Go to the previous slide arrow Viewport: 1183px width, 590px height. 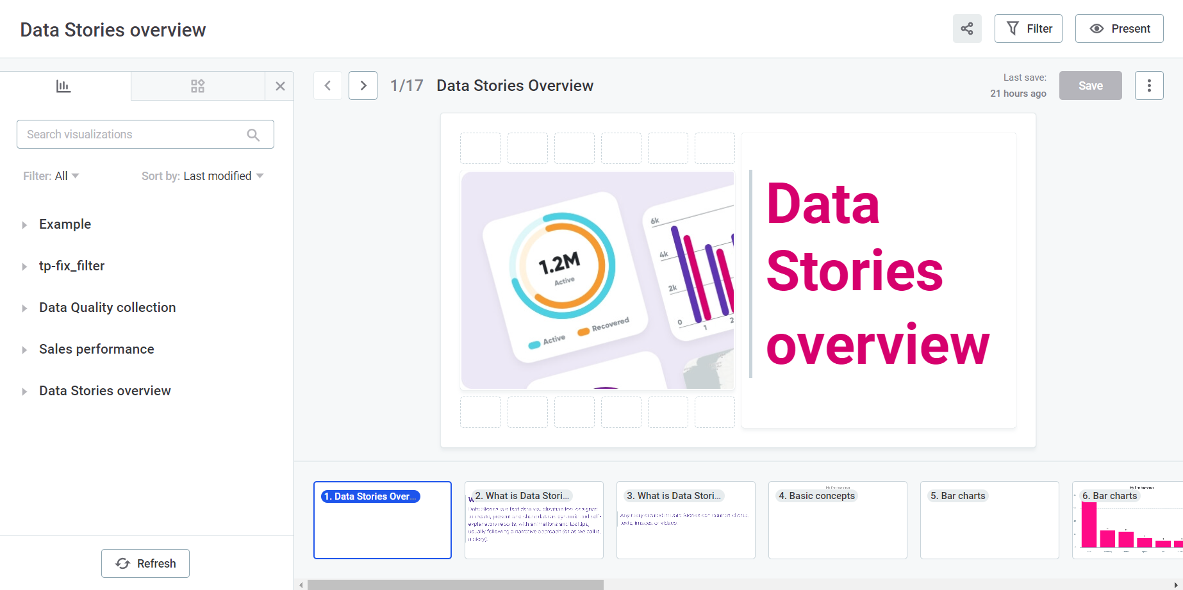(x=327, y=85)
